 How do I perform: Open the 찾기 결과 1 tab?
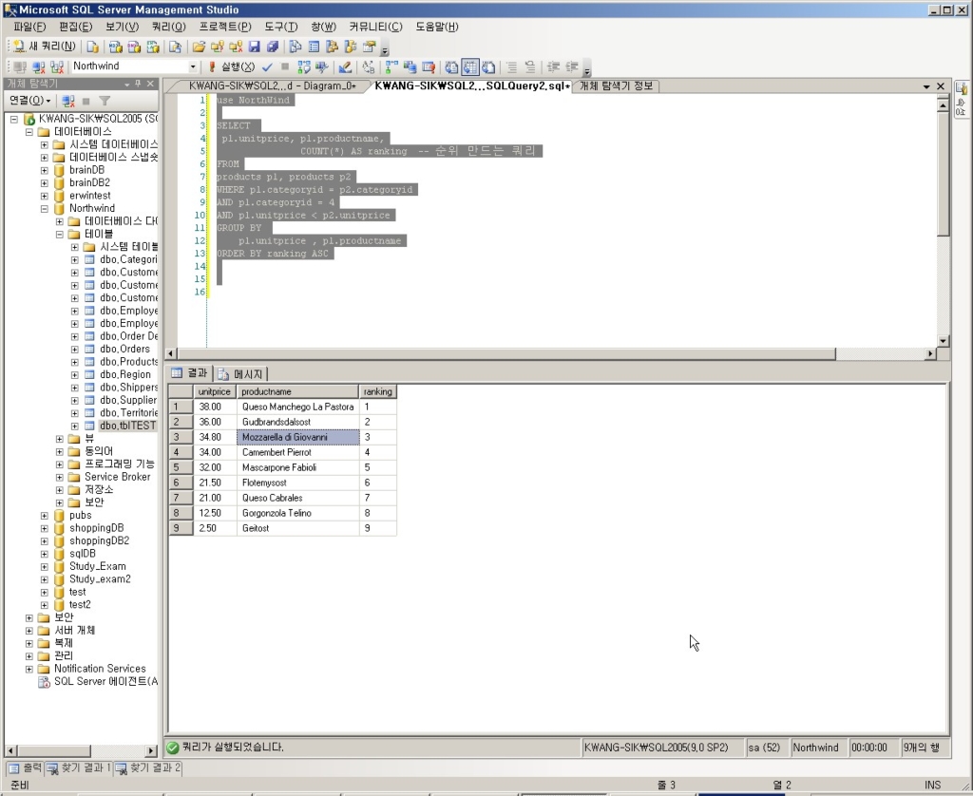79,768
